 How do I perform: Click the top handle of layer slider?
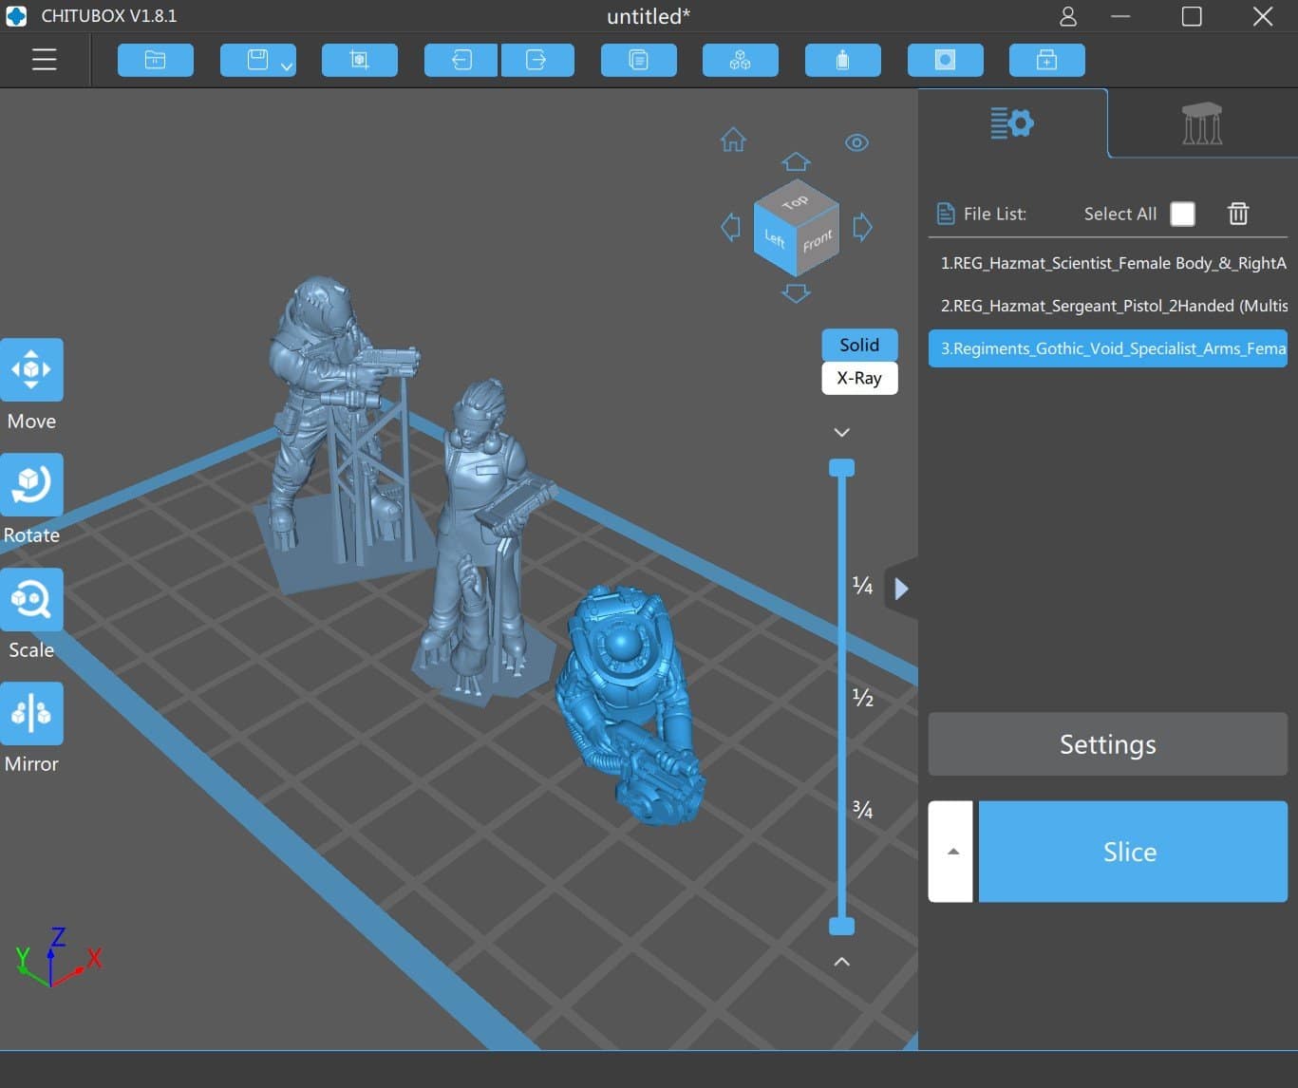click(841, 468)
